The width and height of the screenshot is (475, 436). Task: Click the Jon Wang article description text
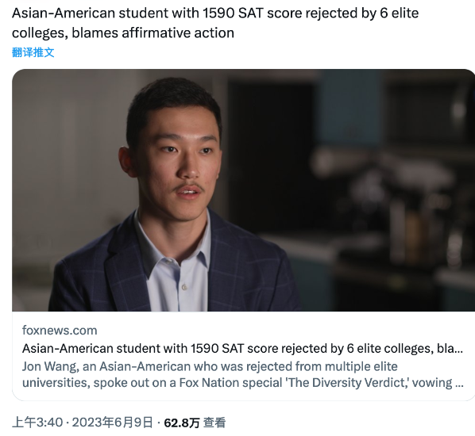click(x=242, y=375)
